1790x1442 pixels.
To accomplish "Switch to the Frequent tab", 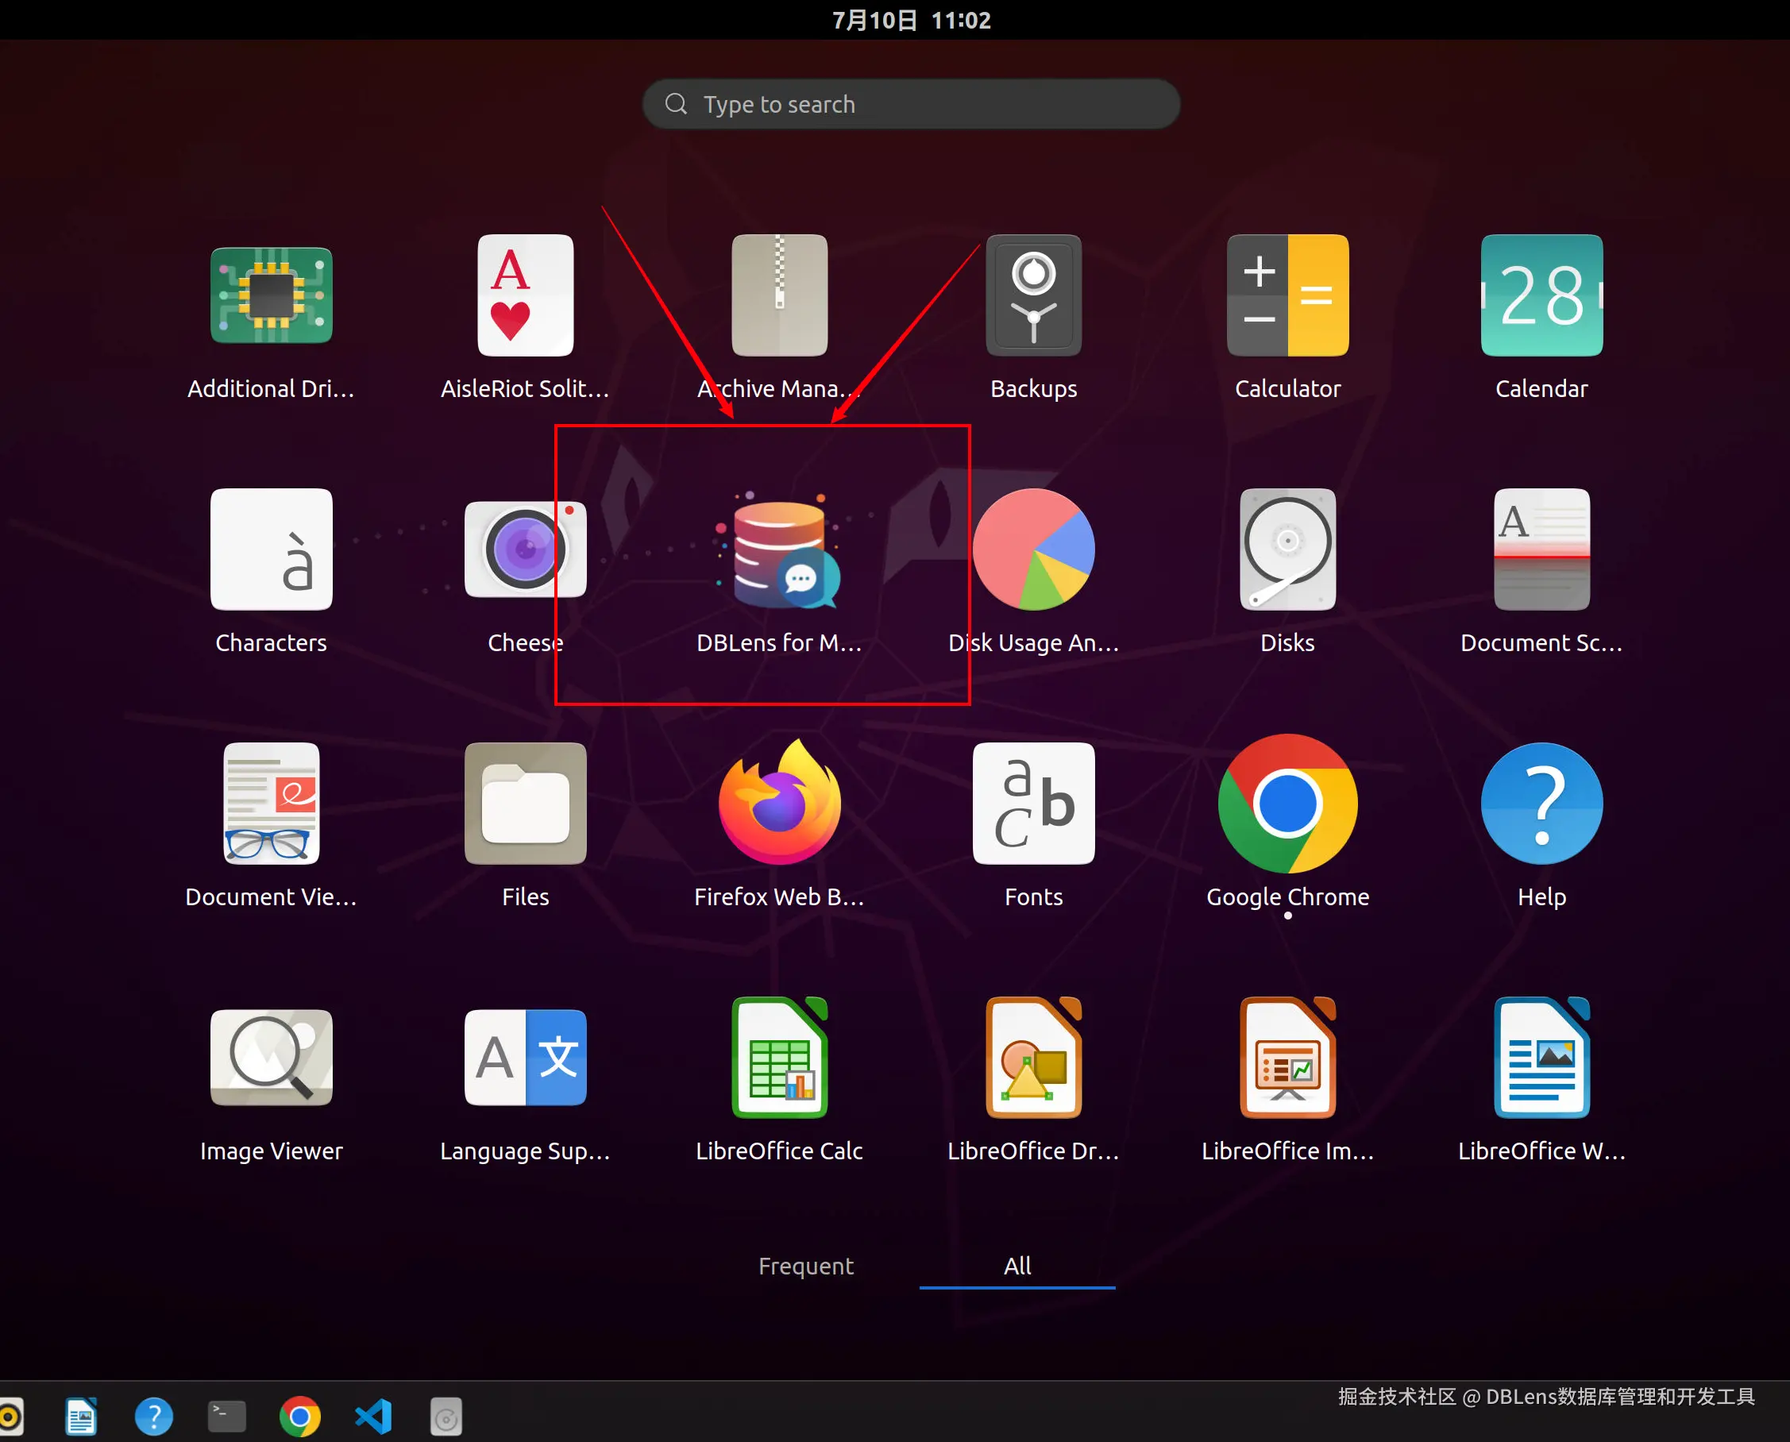I will click(x=805, y=1266).
